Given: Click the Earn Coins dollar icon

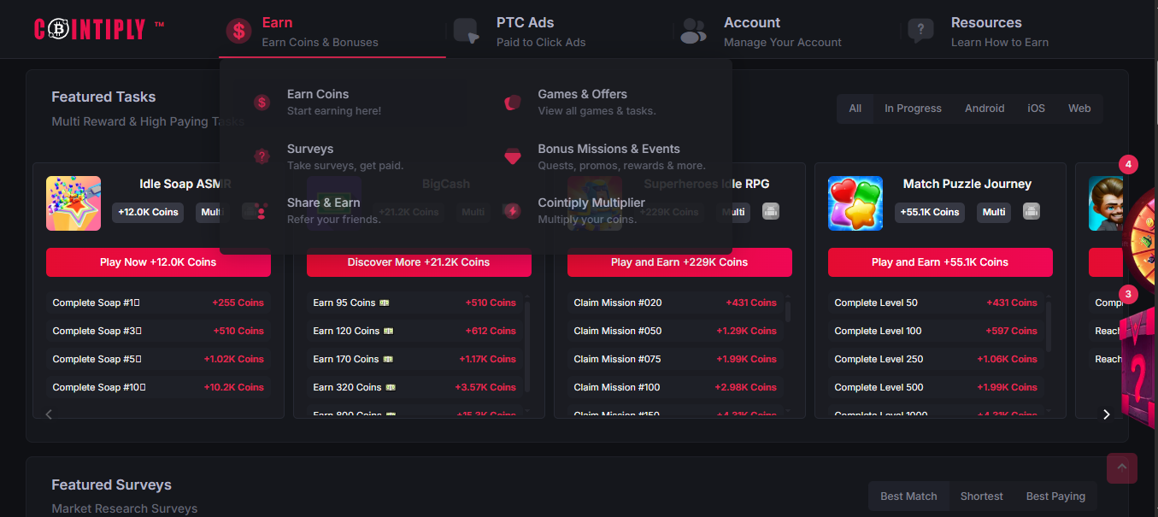Looking at the screenshot, I should click(262, 103).
